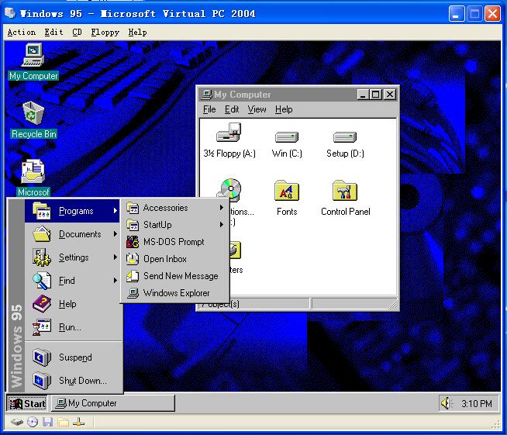Click the Virtual PC title bar icon

[10, 13]
